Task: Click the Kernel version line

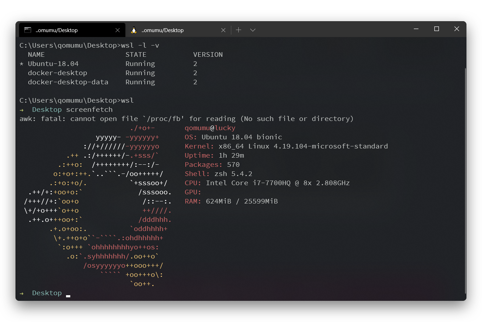Action: pyautogui.click(x=286, y=146)
